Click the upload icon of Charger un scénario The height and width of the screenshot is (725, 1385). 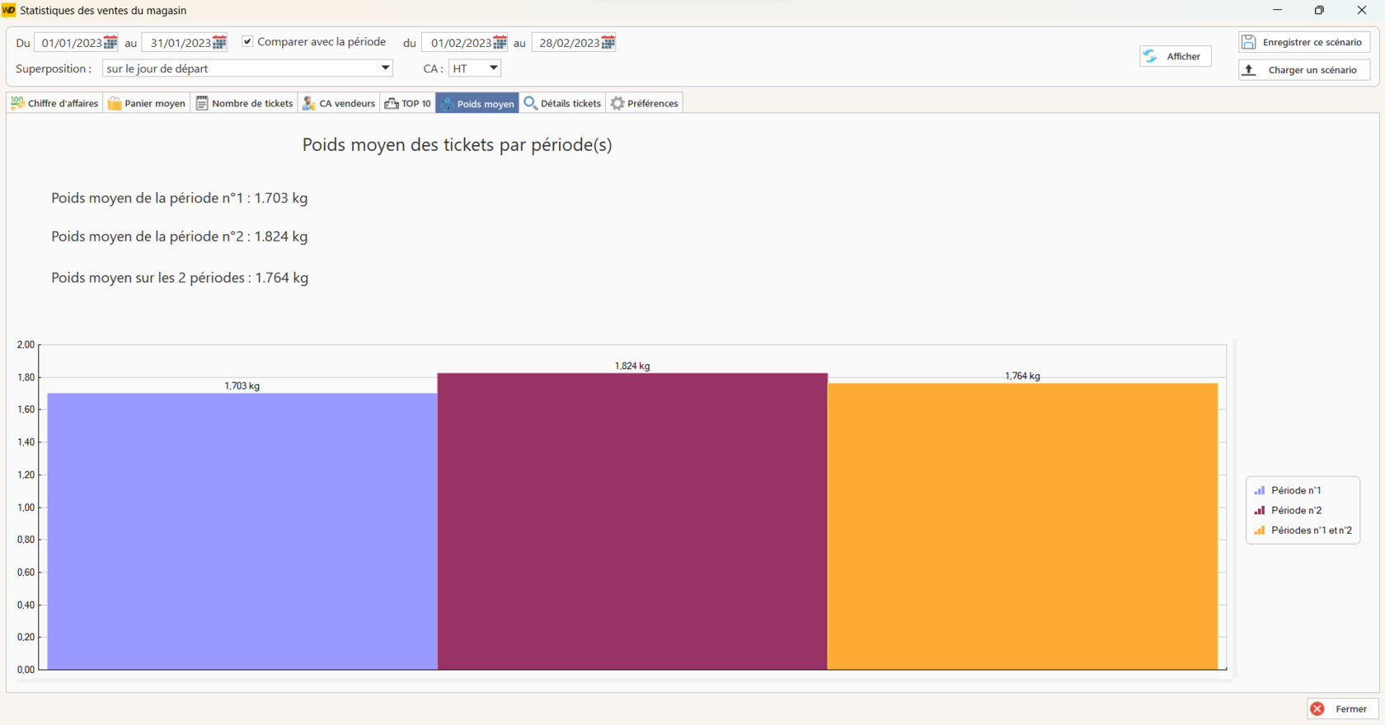coord(1249,70)
